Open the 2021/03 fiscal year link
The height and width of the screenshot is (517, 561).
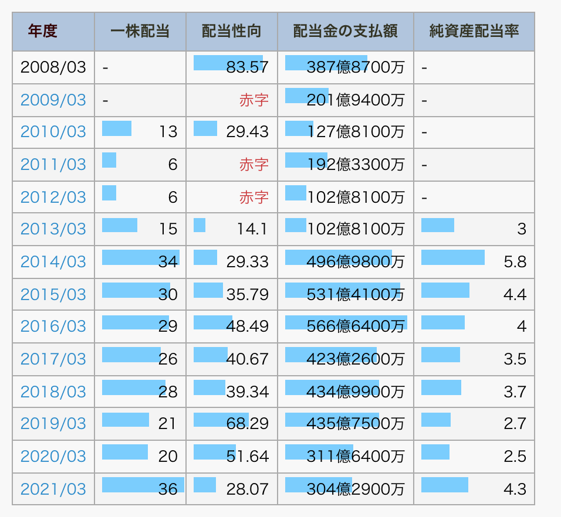point(53,488)
